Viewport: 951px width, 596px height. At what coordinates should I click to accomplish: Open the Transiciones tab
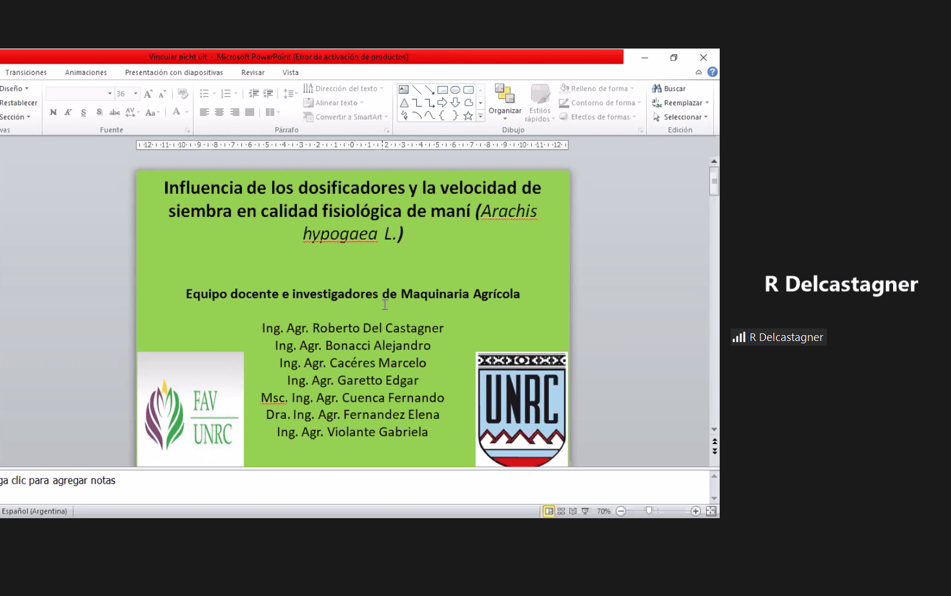click(x=26, y=73)
